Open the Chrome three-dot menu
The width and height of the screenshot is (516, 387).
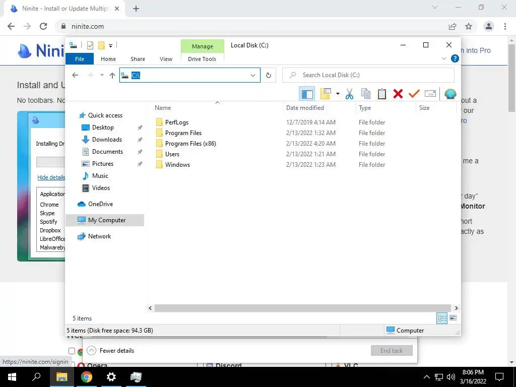(x=505, y=26)
